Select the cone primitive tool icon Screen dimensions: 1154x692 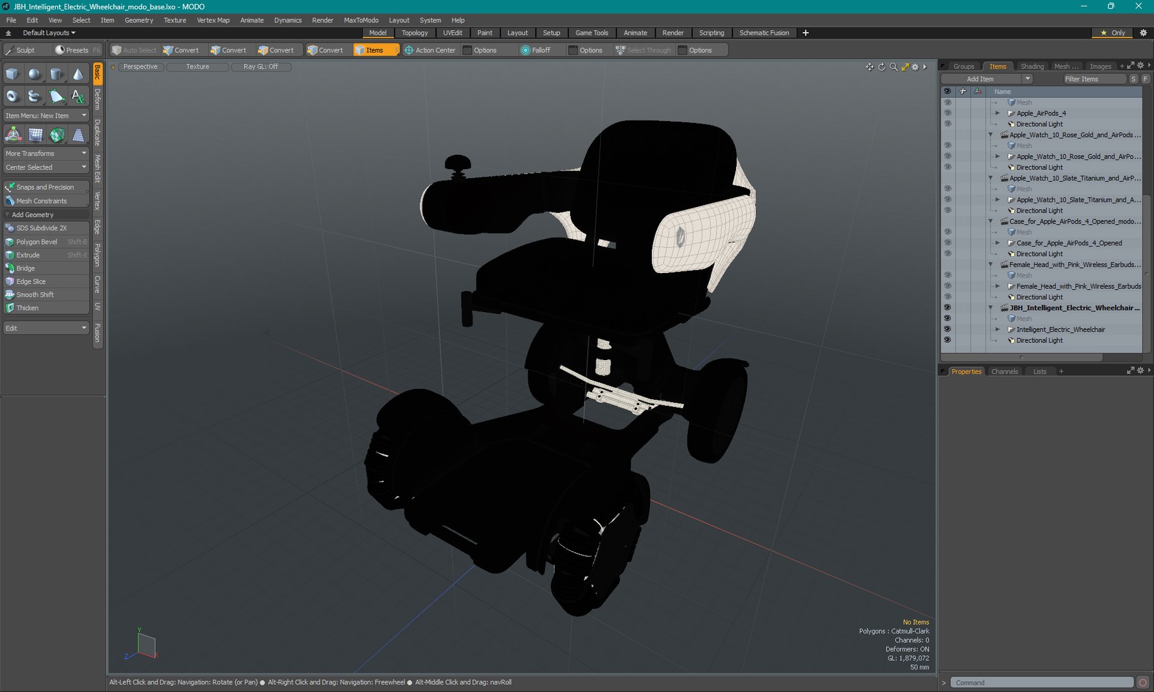pyautogui.click(x=78, y=74)
